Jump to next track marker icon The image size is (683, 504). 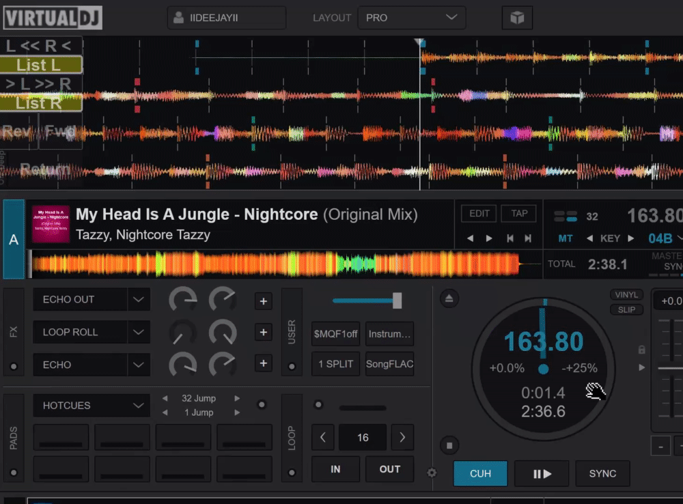528,238
